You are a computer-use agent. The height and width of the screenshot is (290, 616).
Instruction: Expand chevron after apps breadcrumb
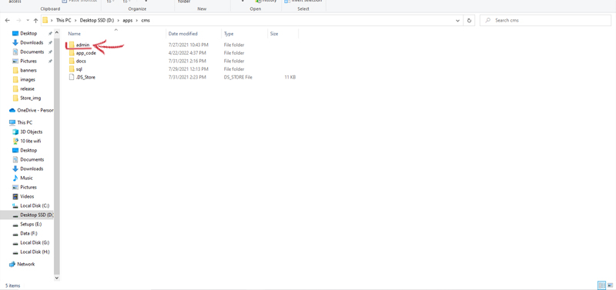[137, 21]
